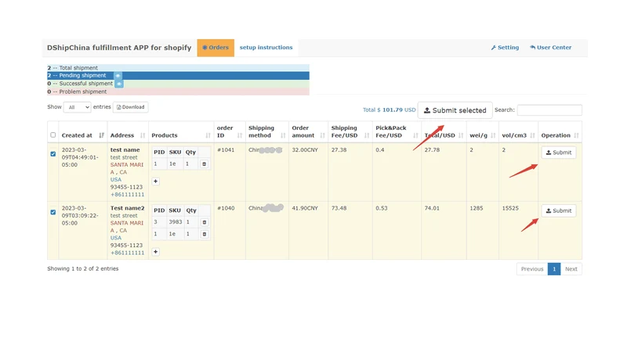Open the setup instructions tab
The height and width of the screenshot is (352, 627).
266,48
